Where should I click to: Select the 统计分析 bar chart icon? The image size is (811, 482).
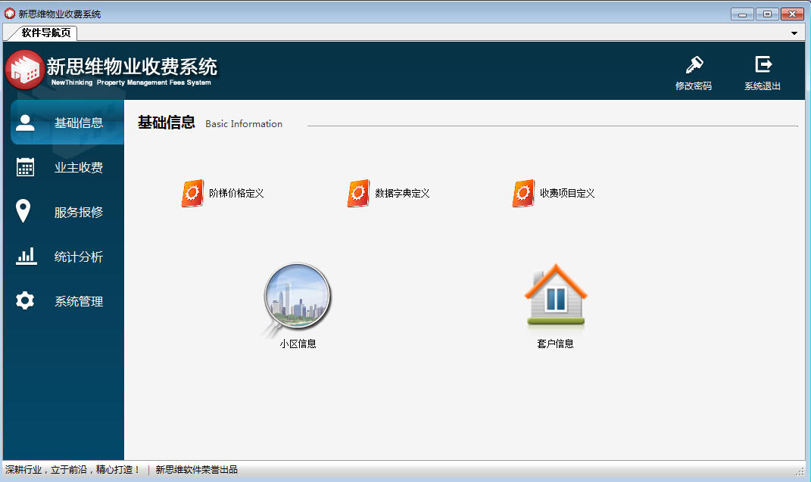[x=26, y=257]
